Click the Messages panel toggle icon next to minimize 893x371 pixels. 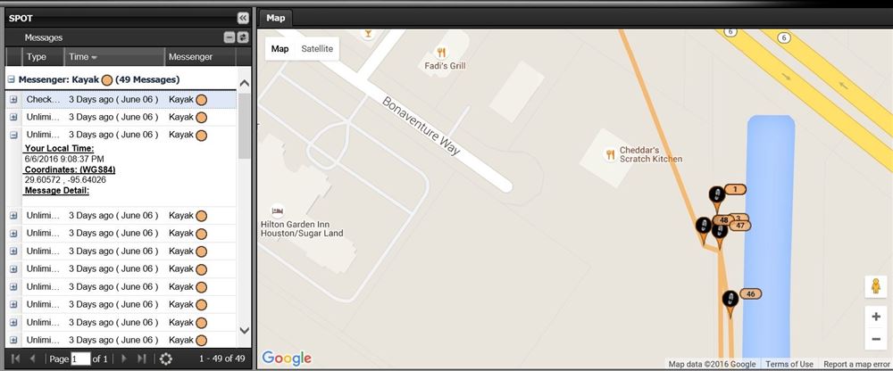tap(243, 37)
